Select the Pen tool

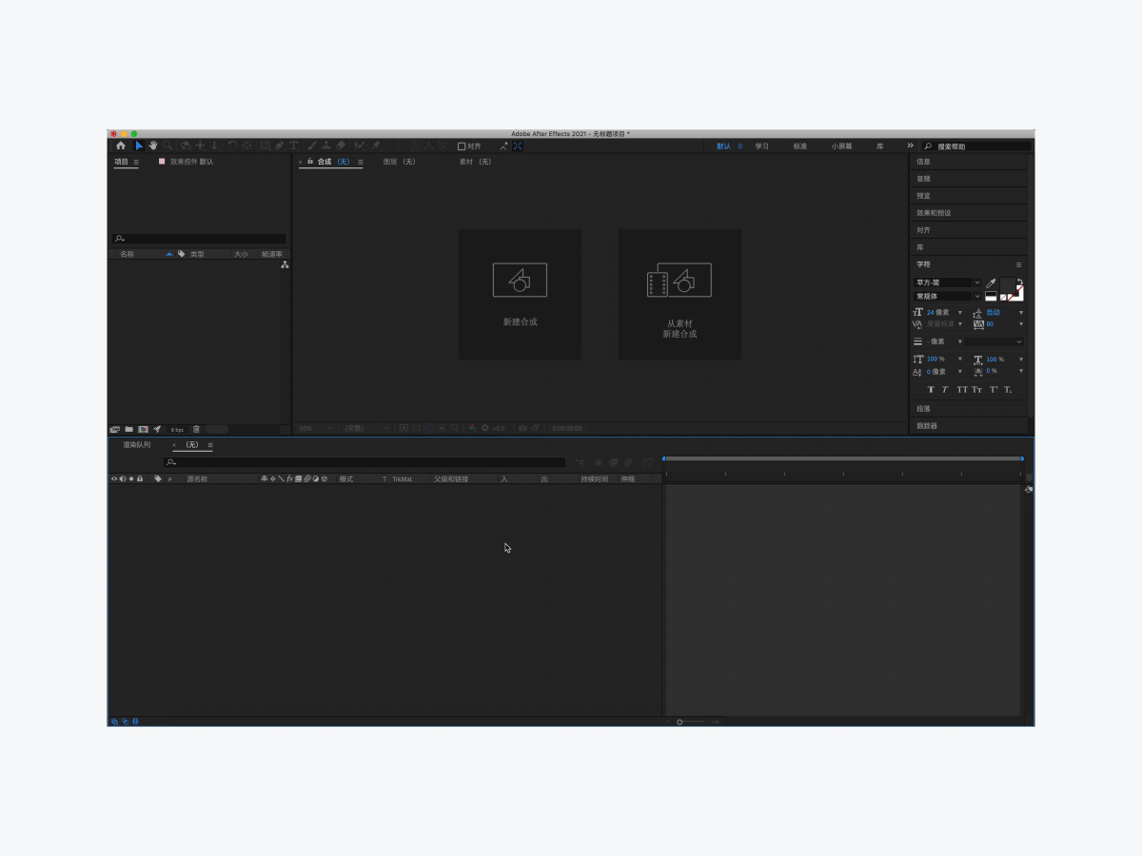tap(279, 146)
